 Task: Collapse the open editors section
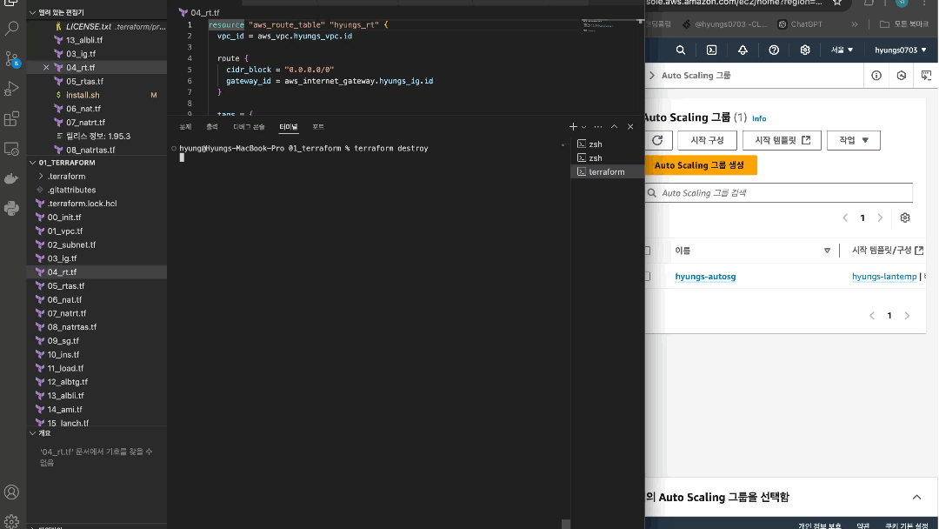coord(32,12)
